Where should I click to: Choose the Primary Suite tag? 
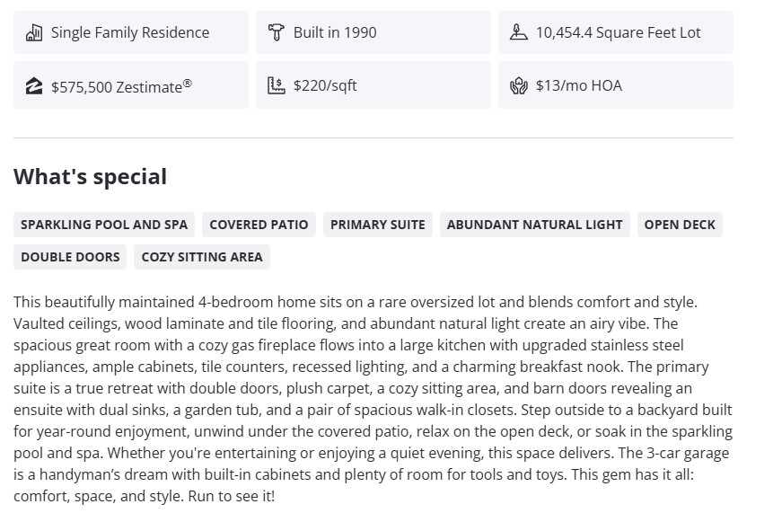pyautogui.click(x=378, y=225)
